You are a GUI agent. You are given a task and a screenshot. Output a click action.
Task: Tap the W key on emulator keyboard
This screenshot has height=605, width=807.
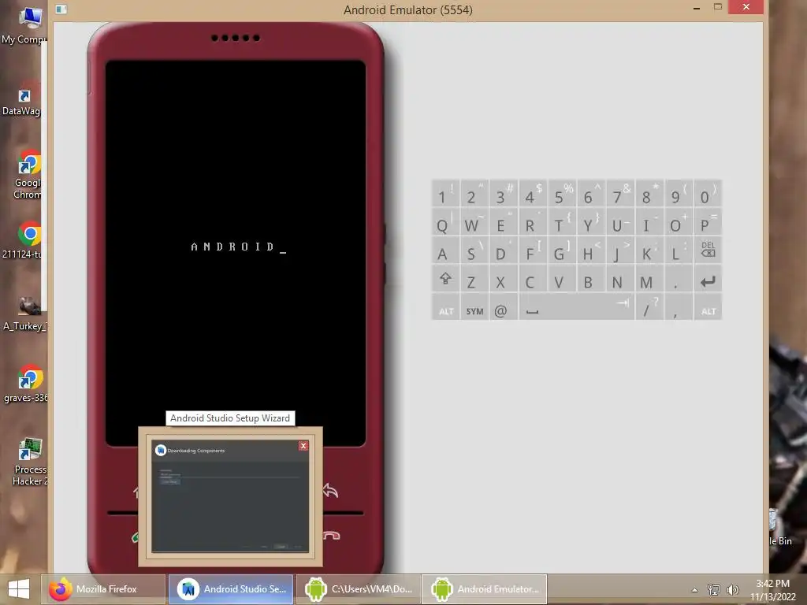click(x=474, y=222)
